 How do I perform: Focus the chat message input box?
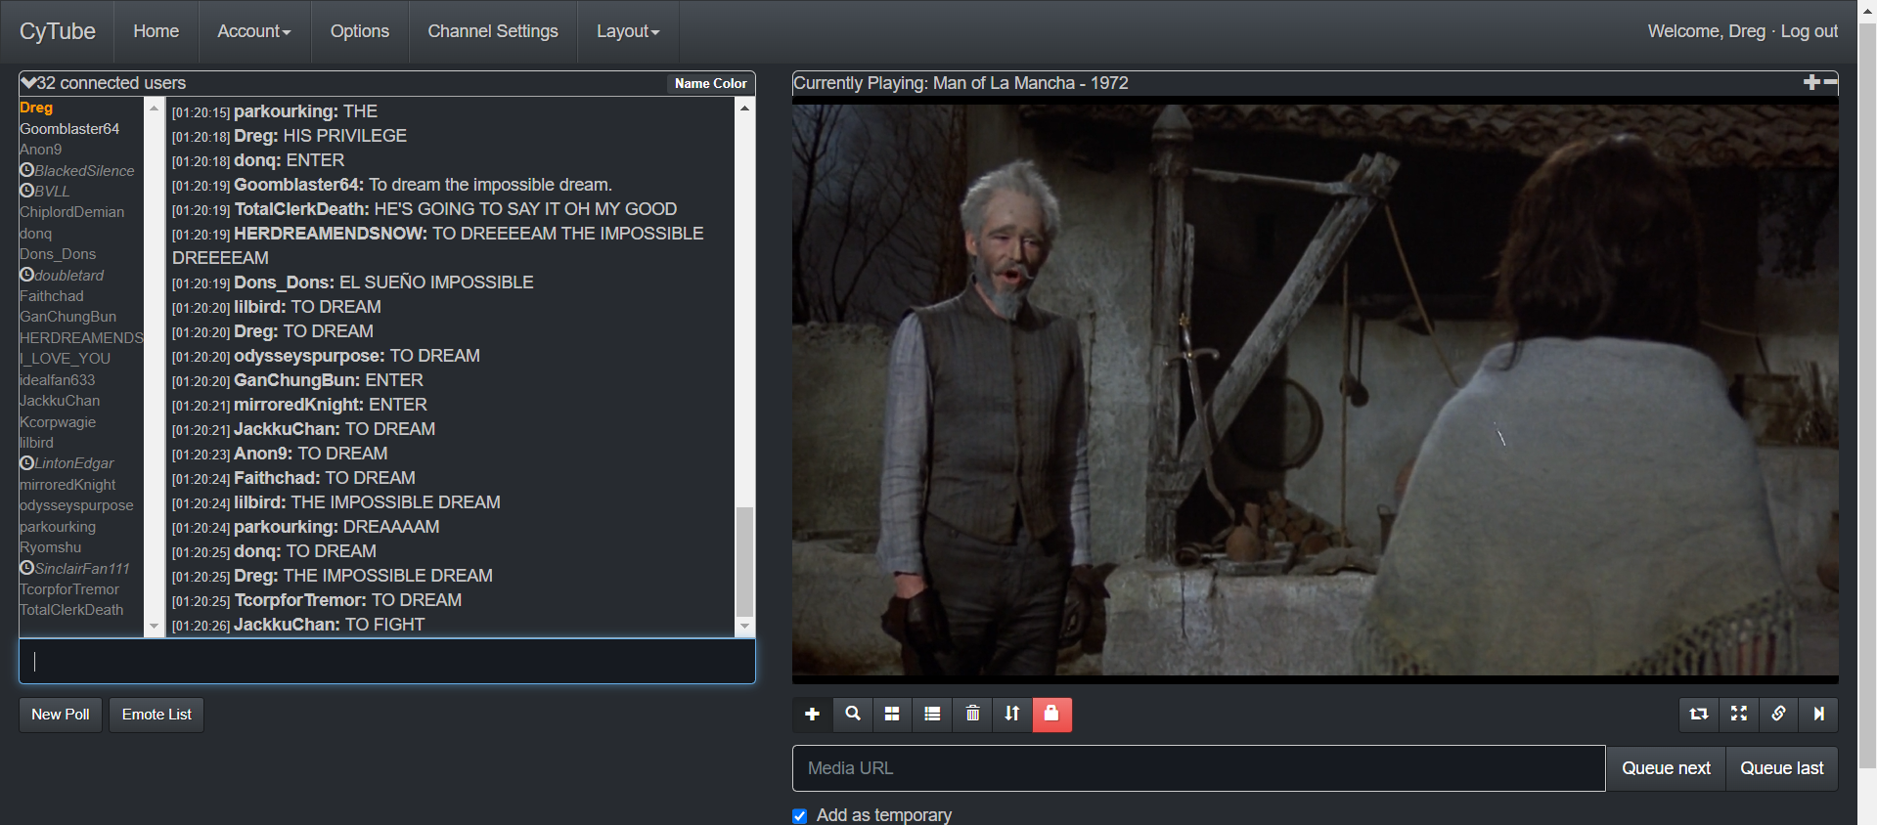pyautogui.click(x=387, y=662)
